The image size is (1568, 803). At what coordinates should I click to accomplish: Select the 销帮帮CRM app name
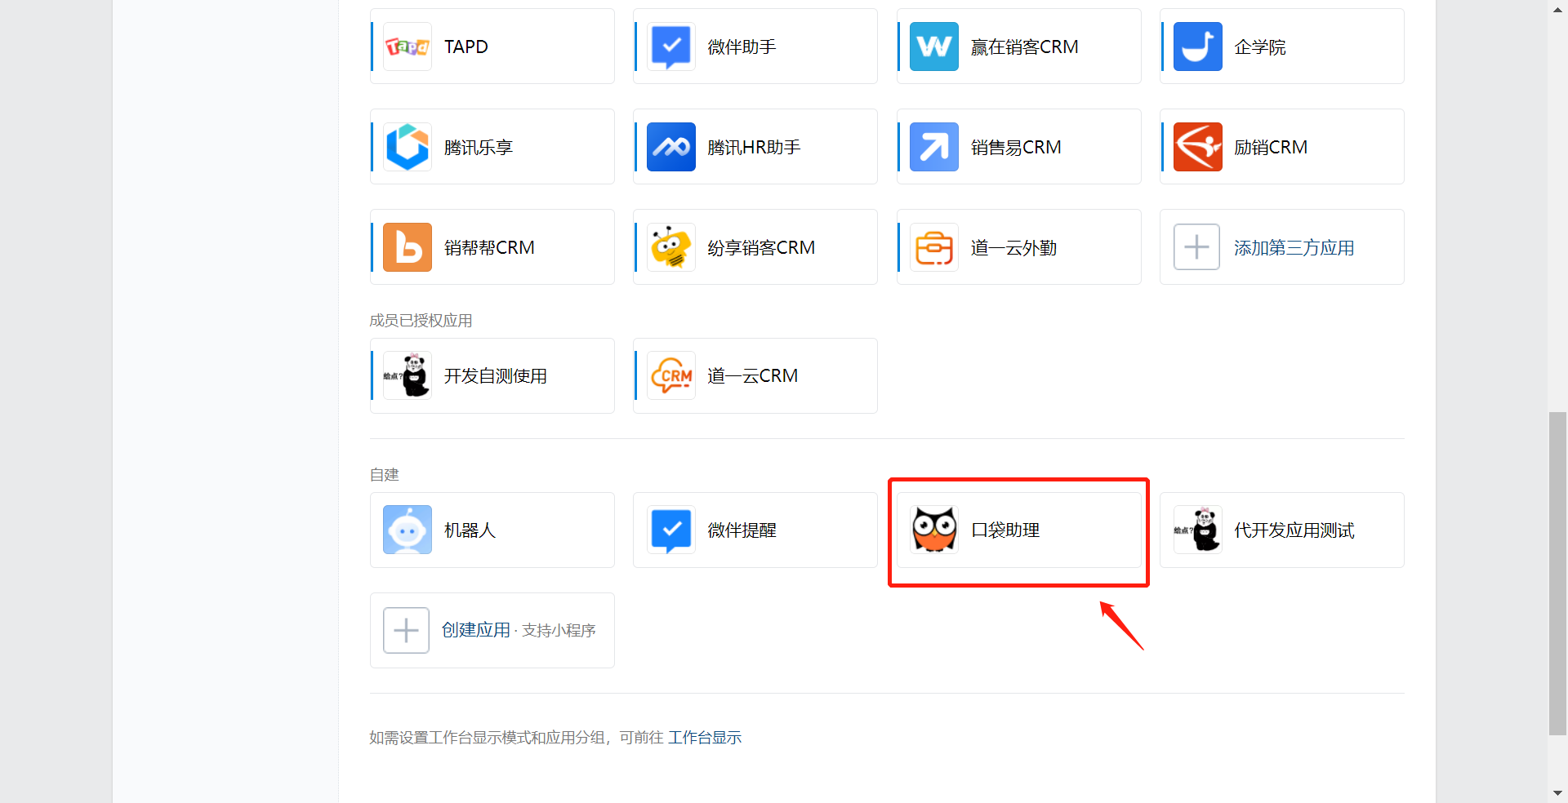(x=489, y=248)
